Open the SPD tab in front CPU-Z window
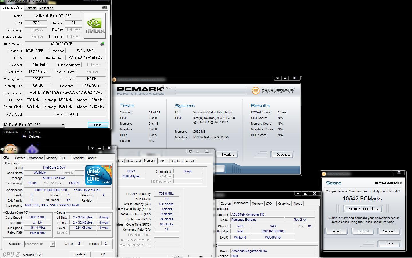 64,158
